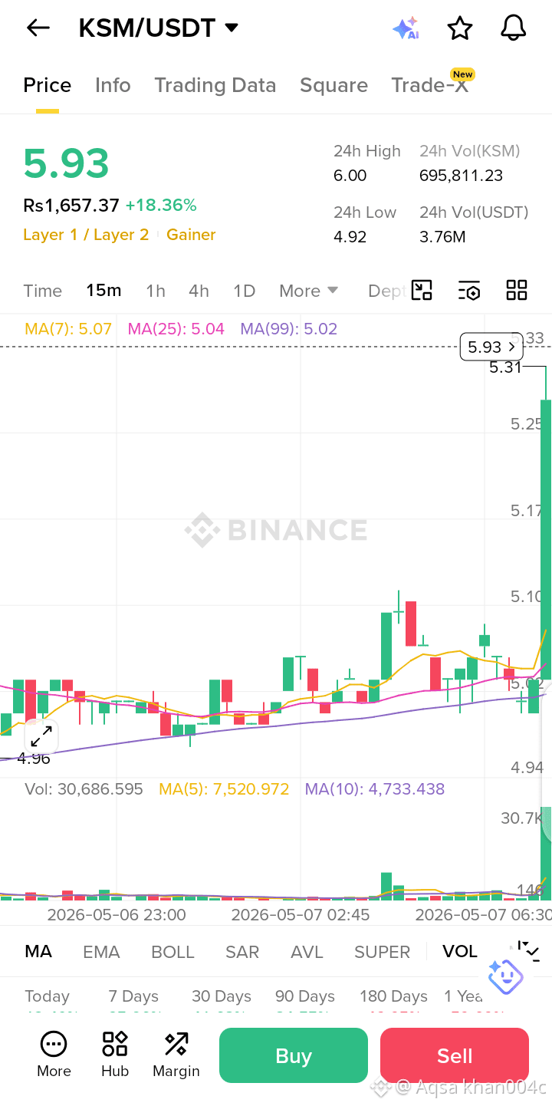Expand the KSM/USDT pair selector
Image resolution: width=552 pixels, height=1106 pixels.
point(232,28)
